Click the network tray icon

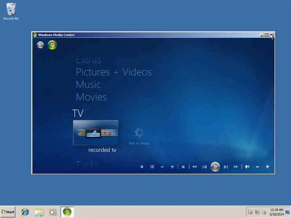coord(257,212)
